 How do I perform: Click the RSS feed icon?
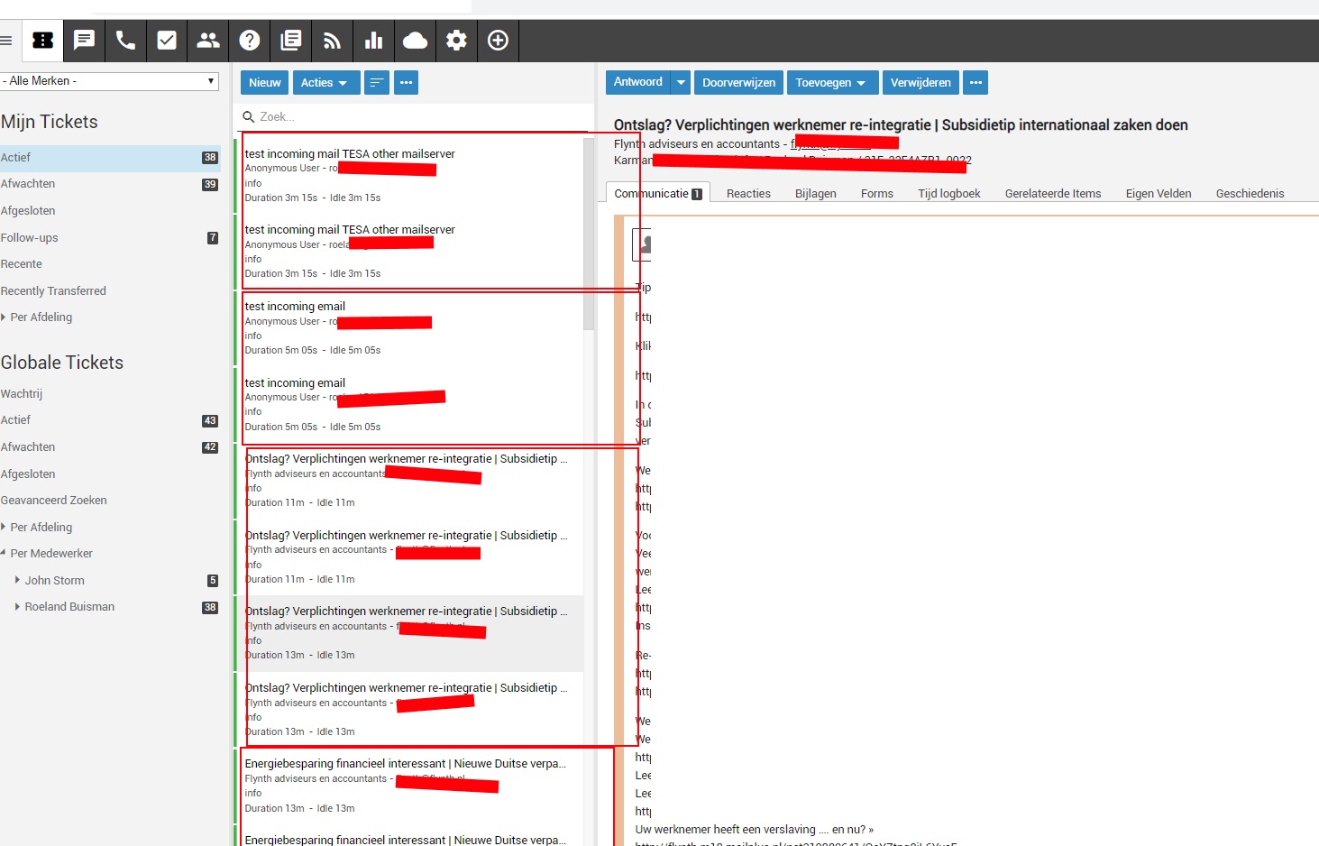click(333, 41)
